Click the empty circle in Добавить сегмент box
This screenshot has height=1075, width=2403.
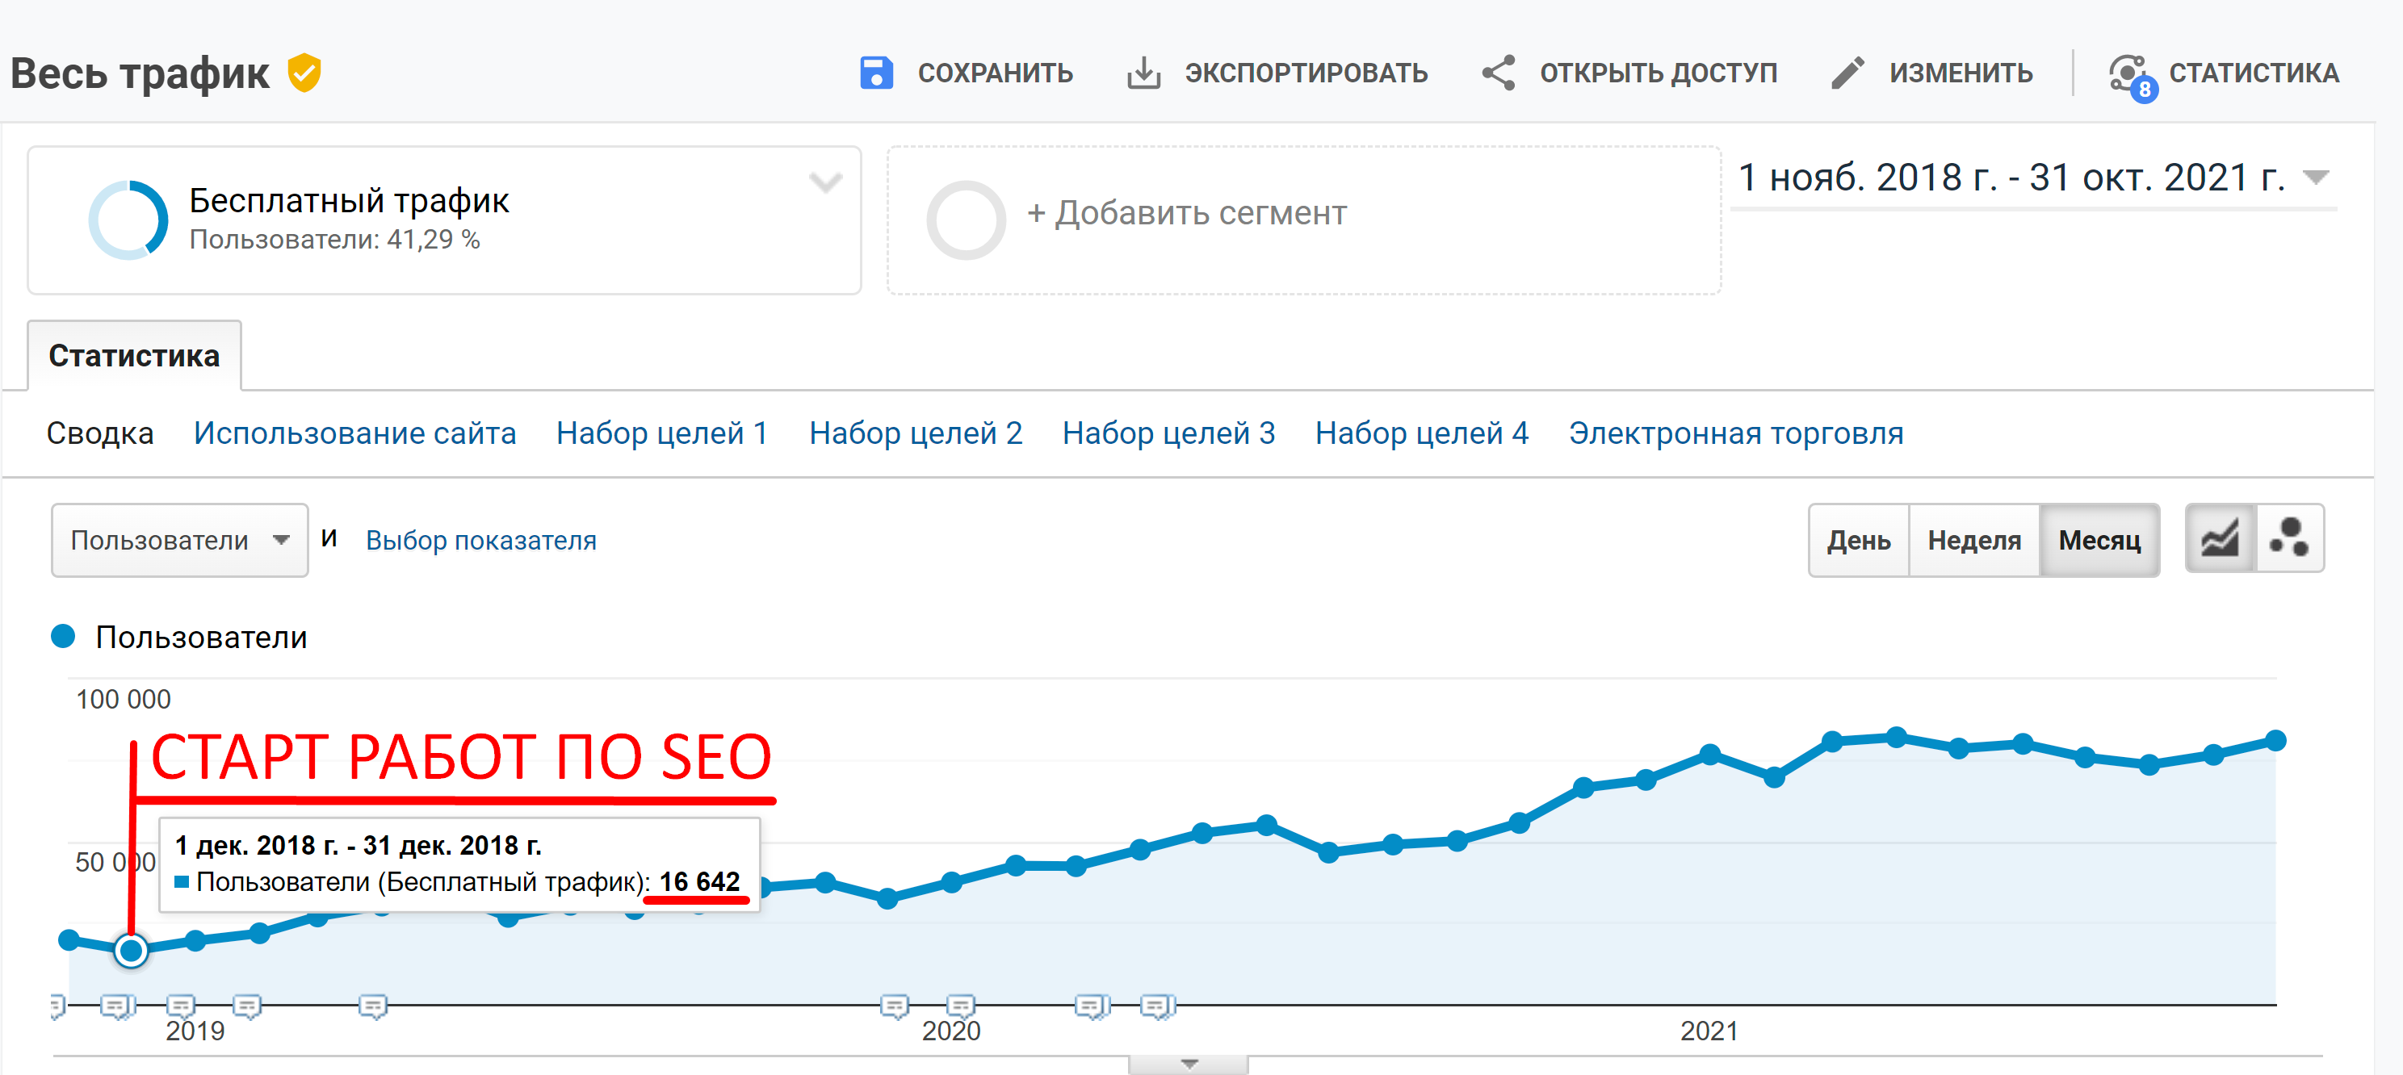click(x=966, y=220)
